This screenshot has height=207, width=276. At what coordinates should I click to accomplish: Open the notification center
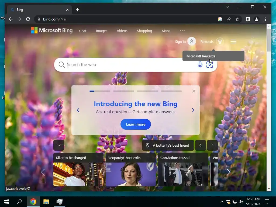(x=267, y=202)
